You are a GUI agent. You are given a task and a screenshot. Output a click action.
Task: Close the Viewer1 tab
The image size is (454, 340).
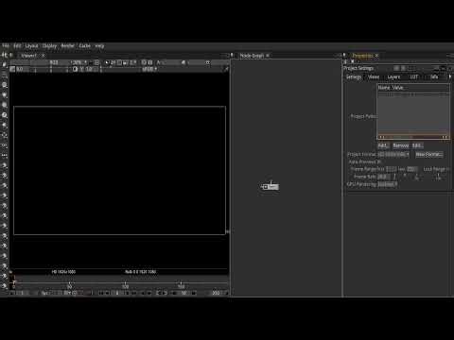pyautogui.click(x=43, y=56)
